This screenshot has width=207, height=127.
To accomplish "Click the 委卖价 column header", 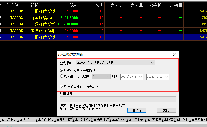I will pyautogui.click(x=153, y=5).
